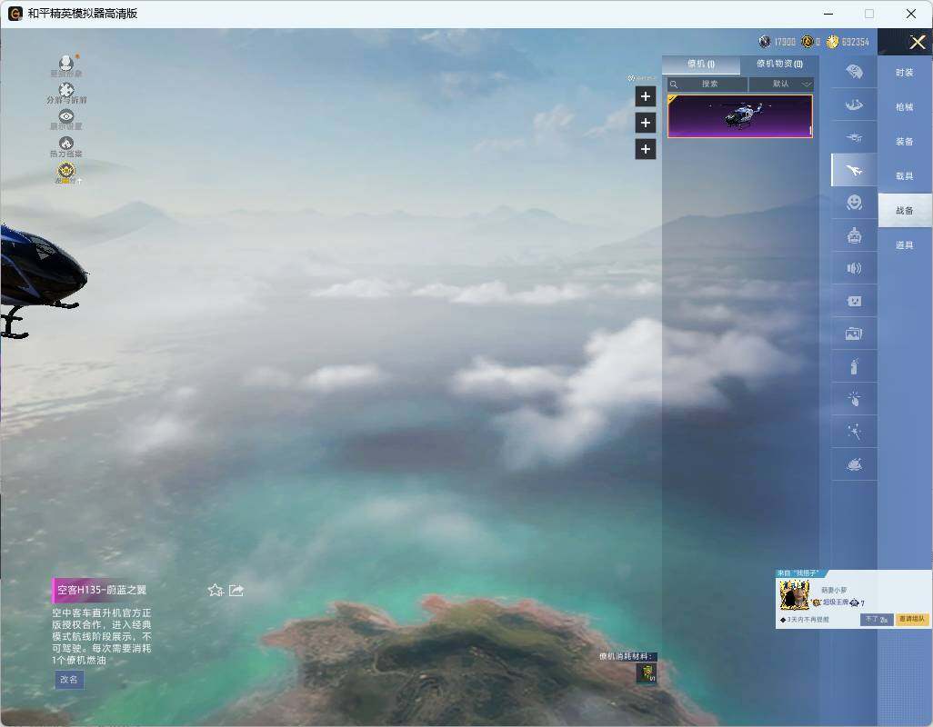Close the inventory with the yellow X
Screen dimensions: 933x727
[x=917, y=42]
